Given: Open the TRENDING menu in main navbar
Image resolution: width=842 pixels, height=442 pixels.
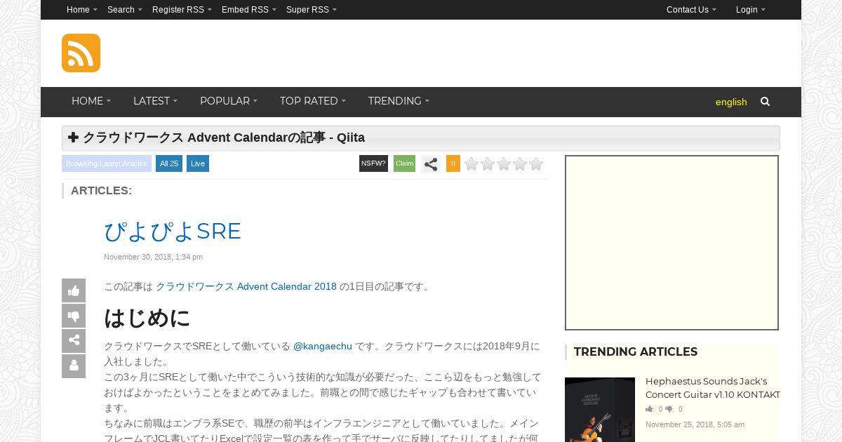Looking at the screenshot, I should [399, 102].
